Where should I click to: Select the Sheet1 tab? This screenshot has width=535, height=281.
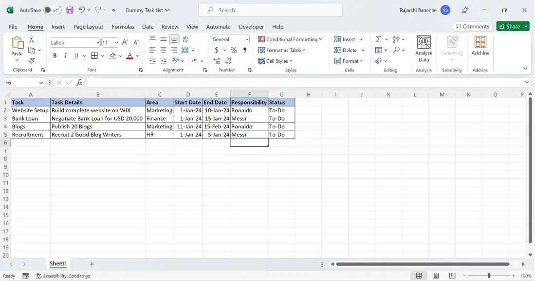58,263
